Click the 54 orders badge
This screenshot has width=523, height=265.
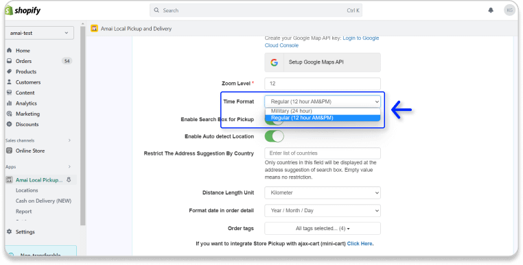click(67, 61)
